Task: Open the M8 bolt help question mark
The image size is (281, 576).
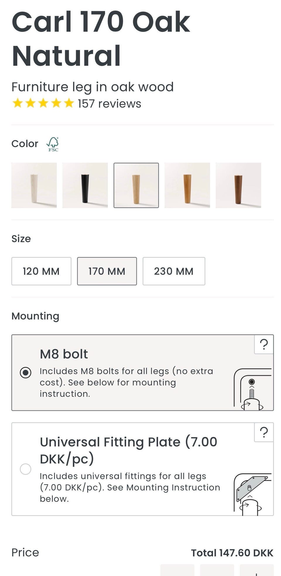Action: [x=264, y=344]
